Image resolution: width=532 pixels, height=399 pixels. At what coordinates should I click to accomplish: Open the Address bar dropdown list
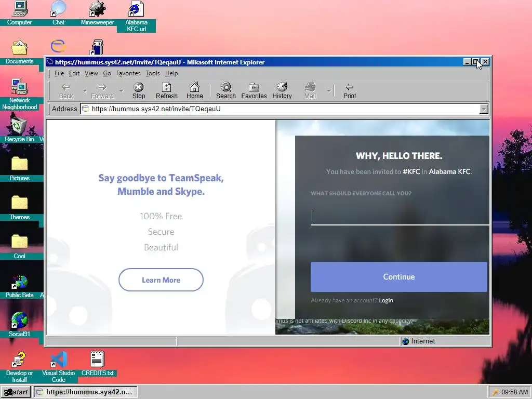click(484, 109)
